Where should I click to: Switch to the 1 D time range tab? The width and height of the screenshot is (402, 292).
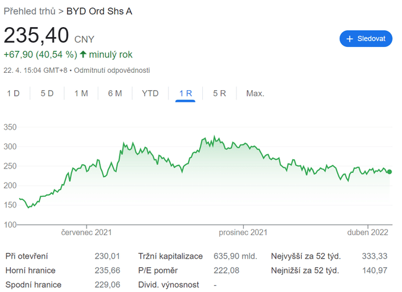(x=14, y=93)
